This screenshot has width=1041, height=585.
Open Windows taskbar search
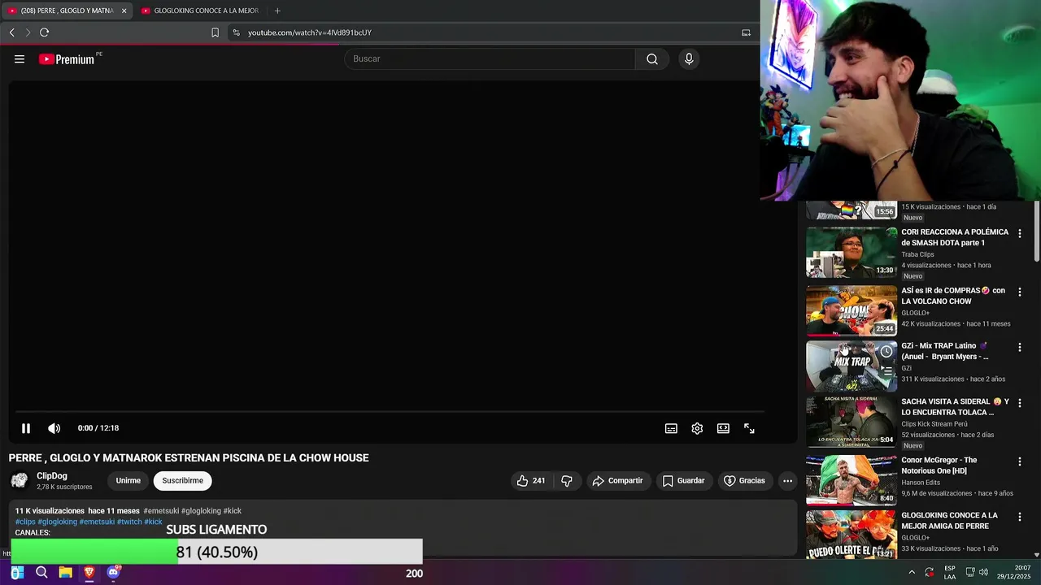tap(41, 573)
